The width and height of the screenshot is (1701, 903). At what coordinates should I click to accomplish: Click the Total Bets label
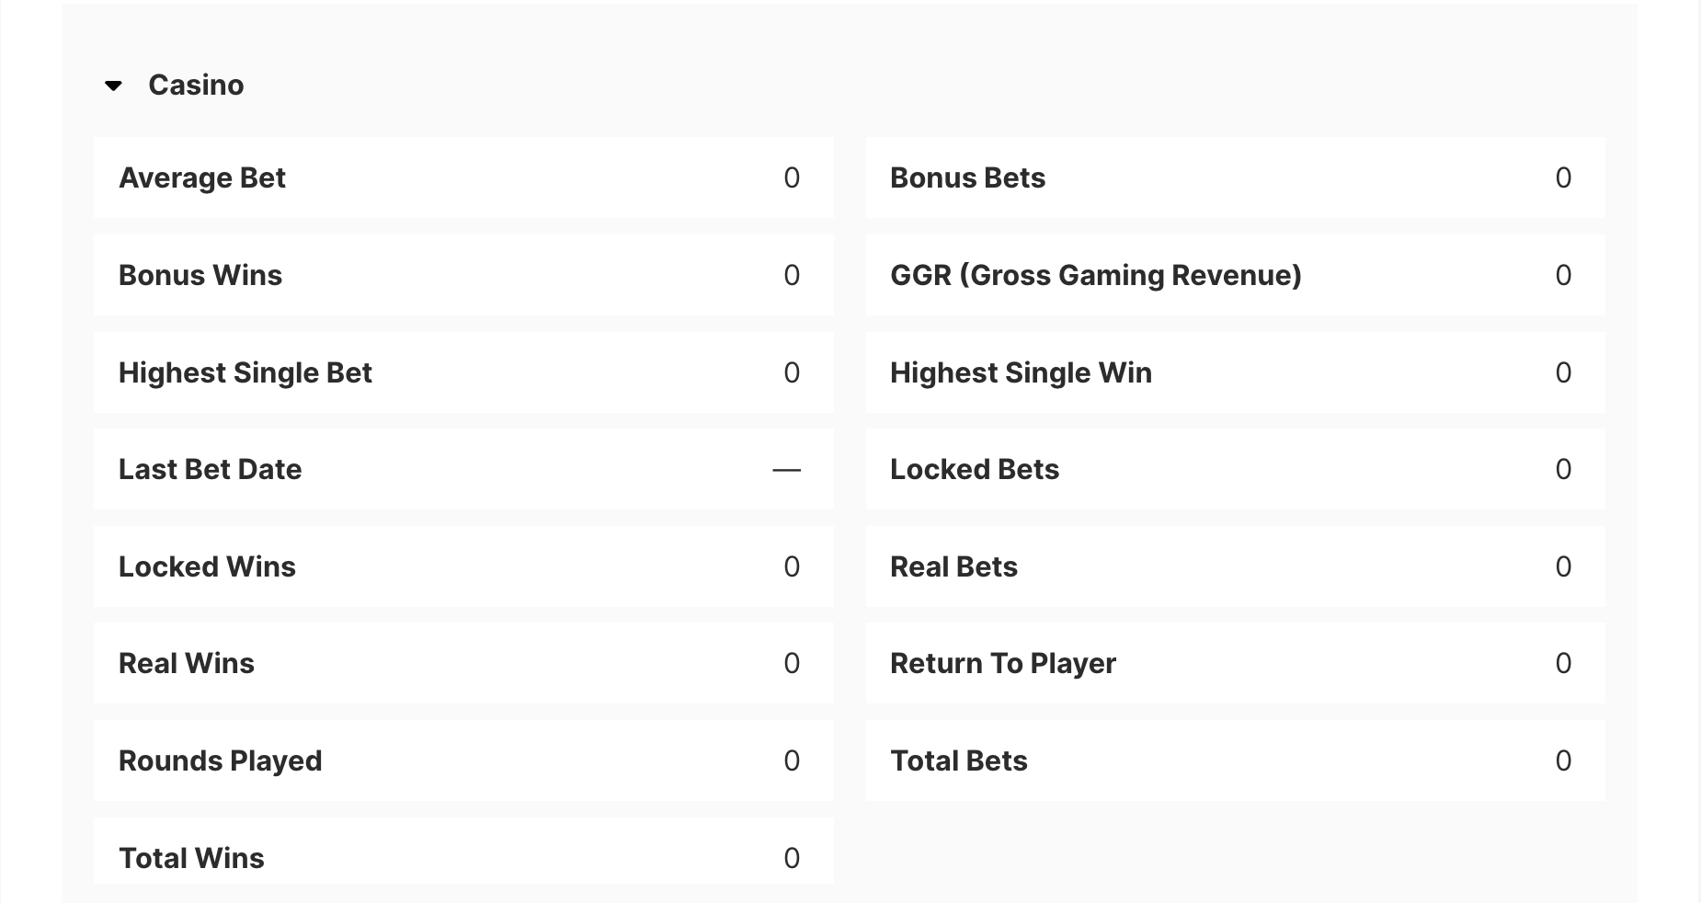point(958,760)
